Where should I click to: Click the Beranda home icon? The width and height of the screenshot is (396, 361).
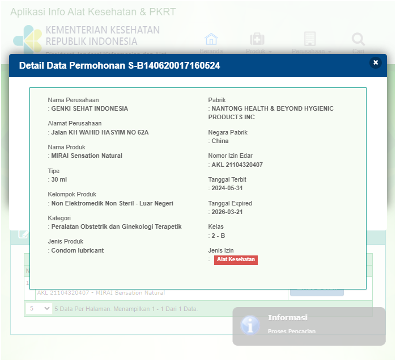pyautogui.click(x=211, y=39)
